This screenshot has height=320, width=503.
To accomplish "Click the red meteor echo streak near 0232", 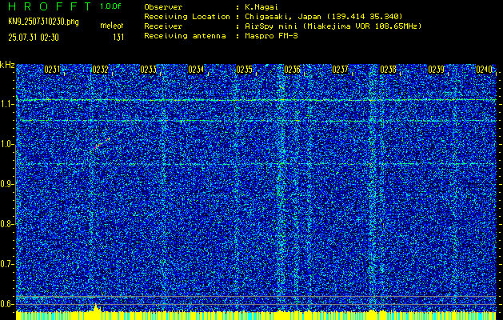I will (x=102, y=143).
